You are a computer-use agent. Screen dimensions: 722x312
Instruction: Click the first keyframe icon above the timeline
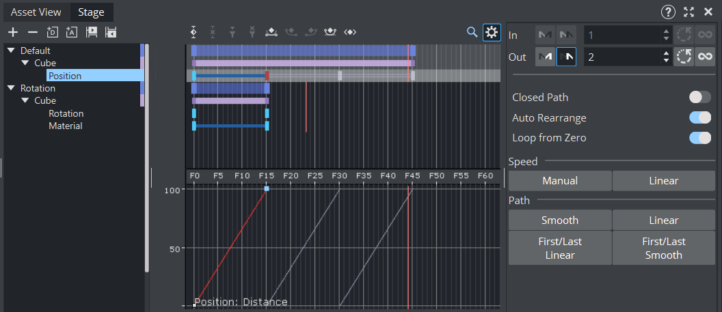coord(194,32)
